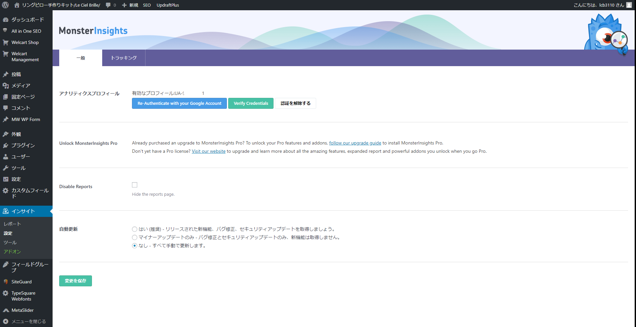Click the custom field gear icon
This screenshot has width=636, height=327.
pyautogui.click(x=6, y=190)
